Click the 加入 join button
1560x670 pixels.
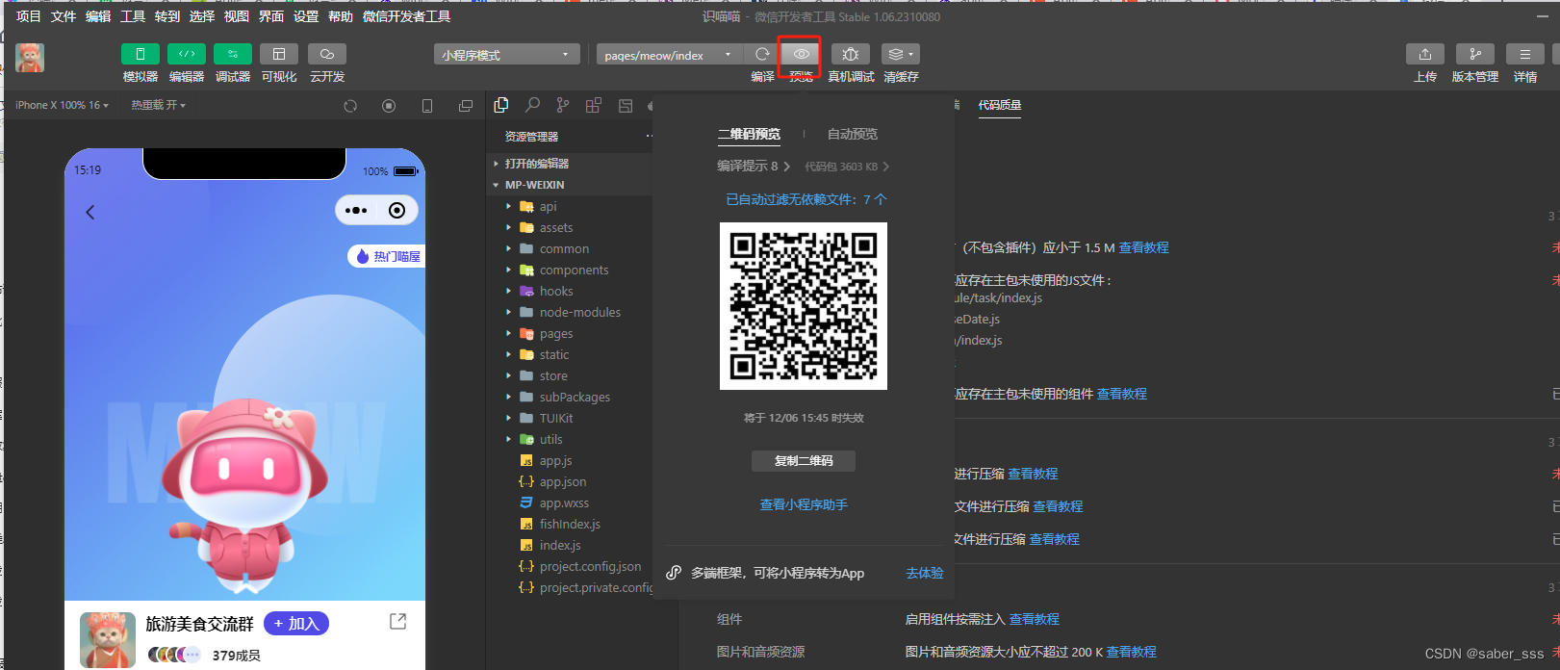click(296, 624)
